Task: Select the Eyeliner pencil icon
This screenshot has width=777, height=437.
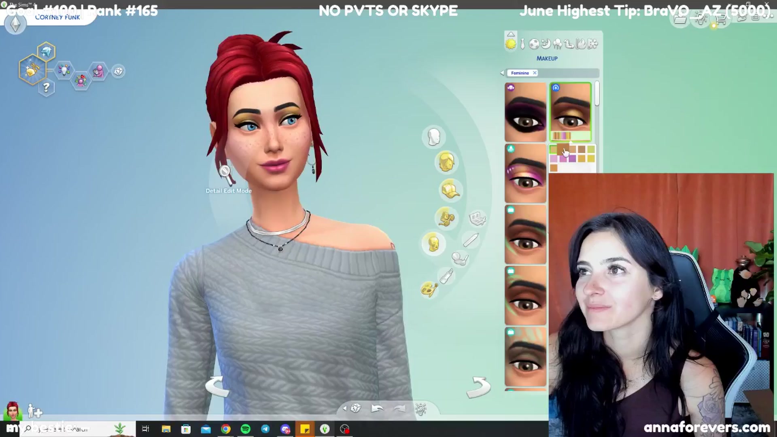Action: [471, 240]
